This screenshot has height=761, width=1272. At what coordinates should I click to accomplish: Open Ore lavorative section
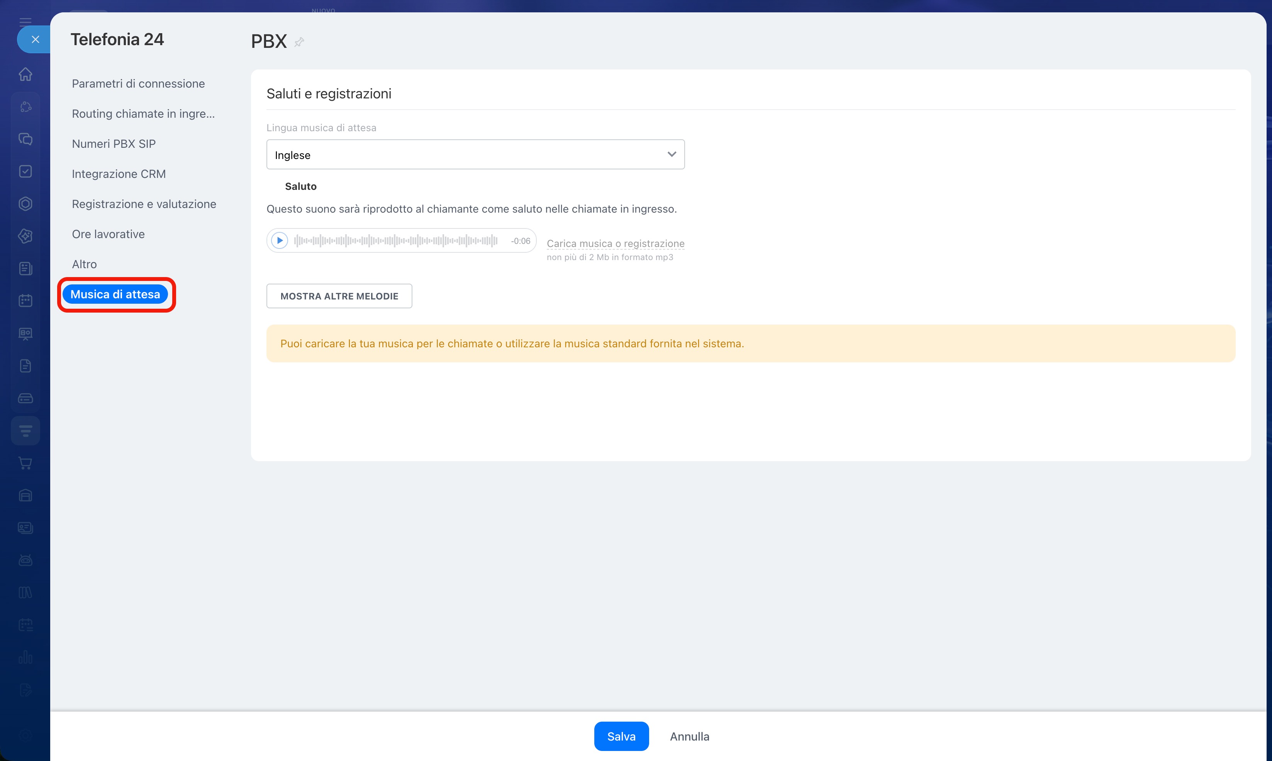coord(108,234)
